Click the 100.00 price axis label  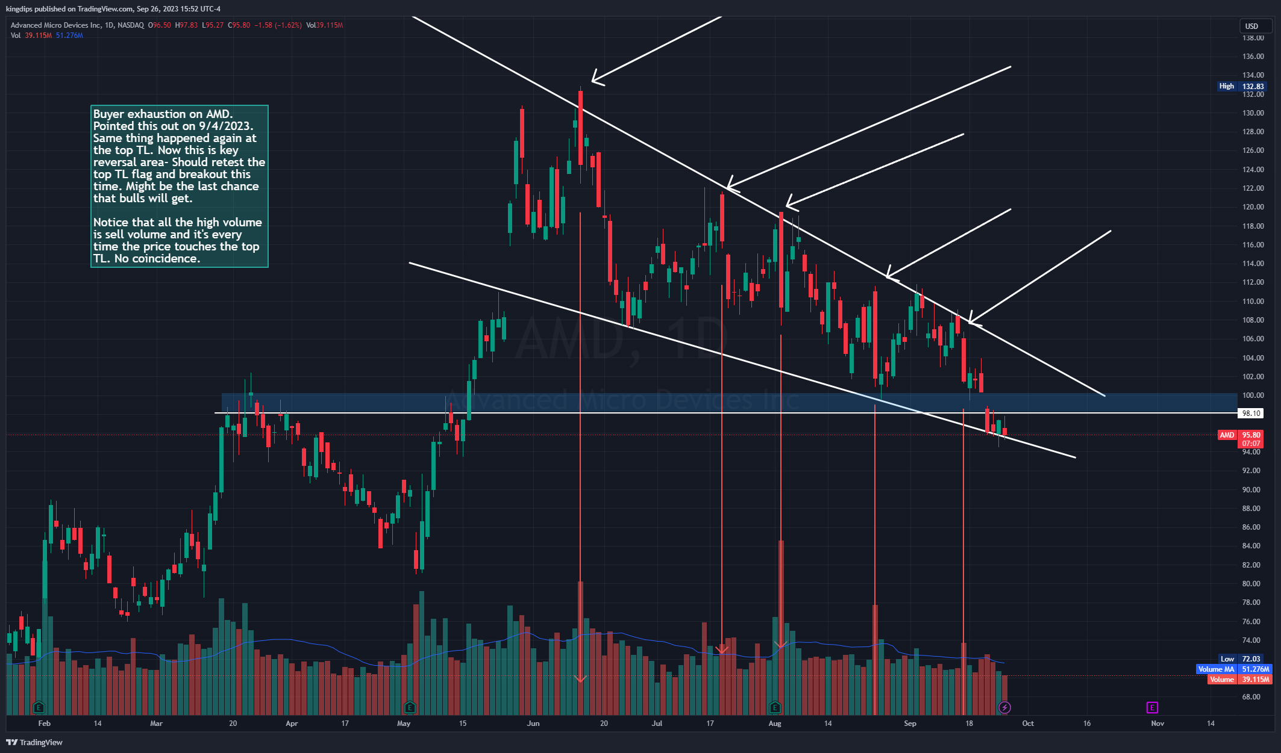[1253, 395]
